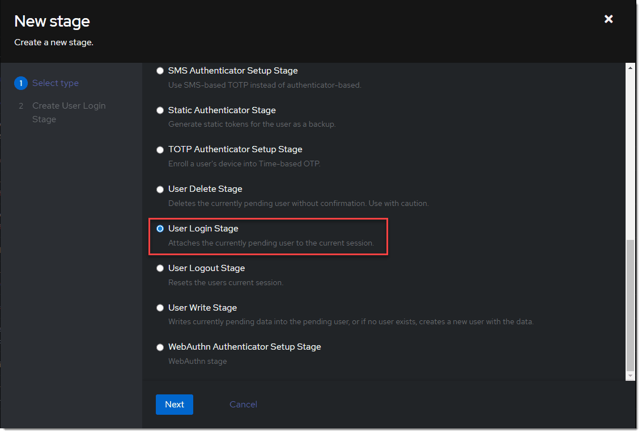This screenshot has width=642, height=434.
Task: Choose TOTP Authenticator Setup Stage option
Action: tap(160, 150)
